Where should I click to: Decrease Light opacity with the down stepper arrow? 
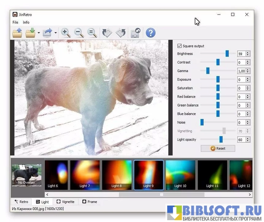(248, 141)
